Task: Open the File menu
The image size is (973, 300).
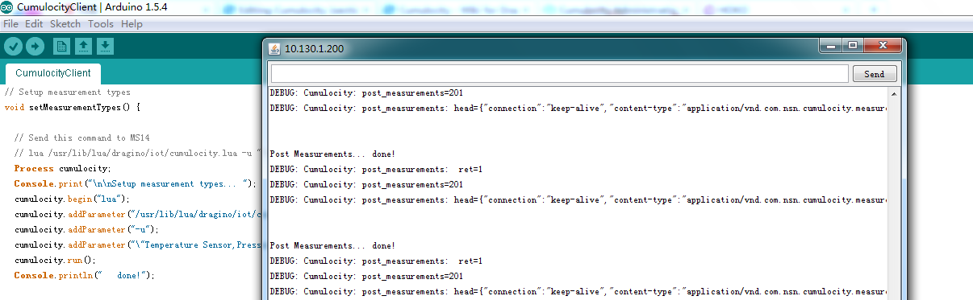Action: click(x=11, y=24)
